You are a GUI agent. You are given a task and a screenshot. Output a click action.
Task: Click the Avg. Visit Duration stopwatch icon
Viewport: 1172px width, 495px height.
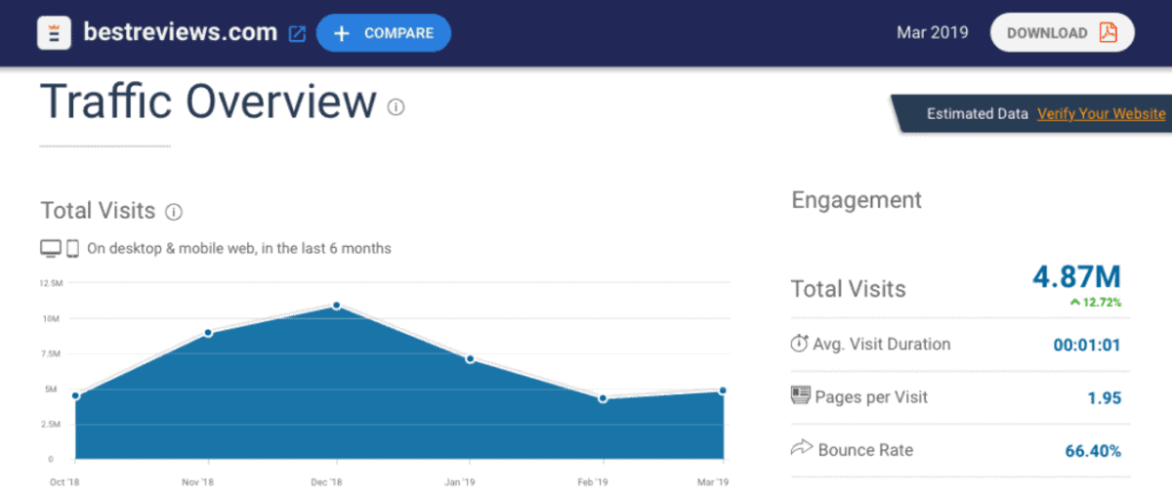799,344
